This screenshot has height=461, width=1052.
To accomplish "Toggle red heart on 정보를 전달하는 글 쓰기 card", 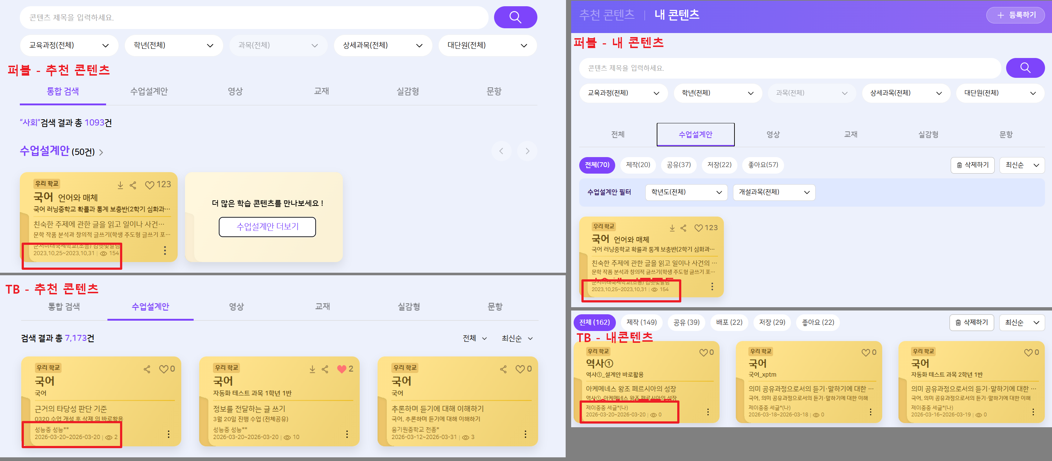I will [342, 369].
